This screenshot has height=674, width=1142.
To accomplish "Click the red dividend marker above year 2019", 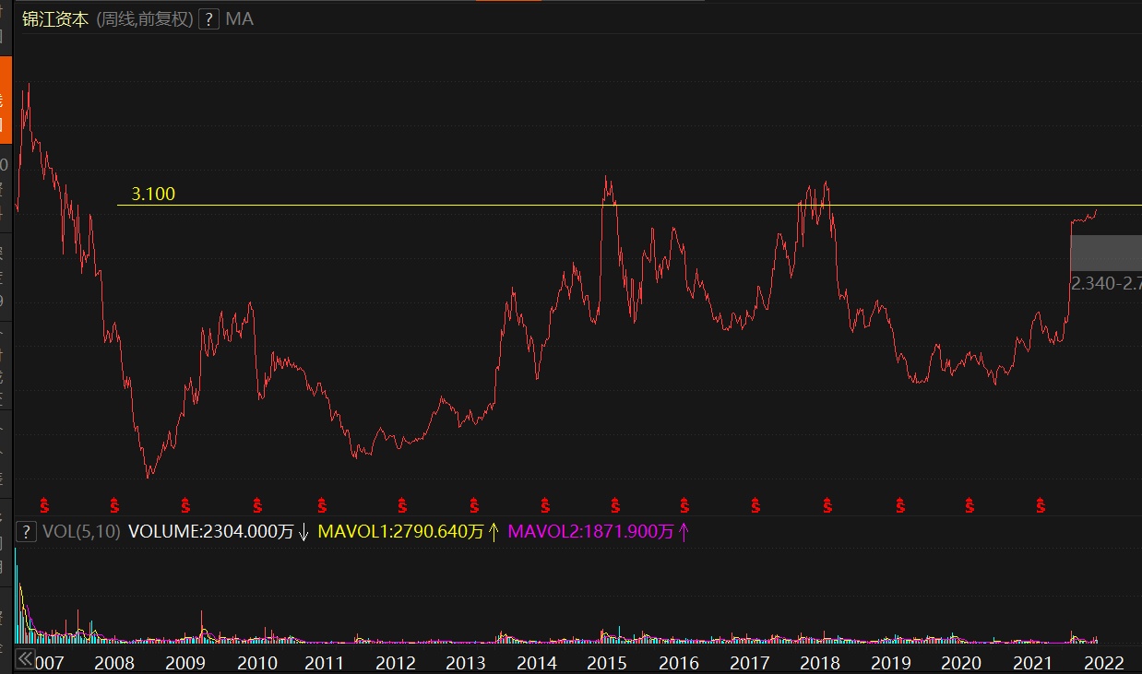I will 900,505.
